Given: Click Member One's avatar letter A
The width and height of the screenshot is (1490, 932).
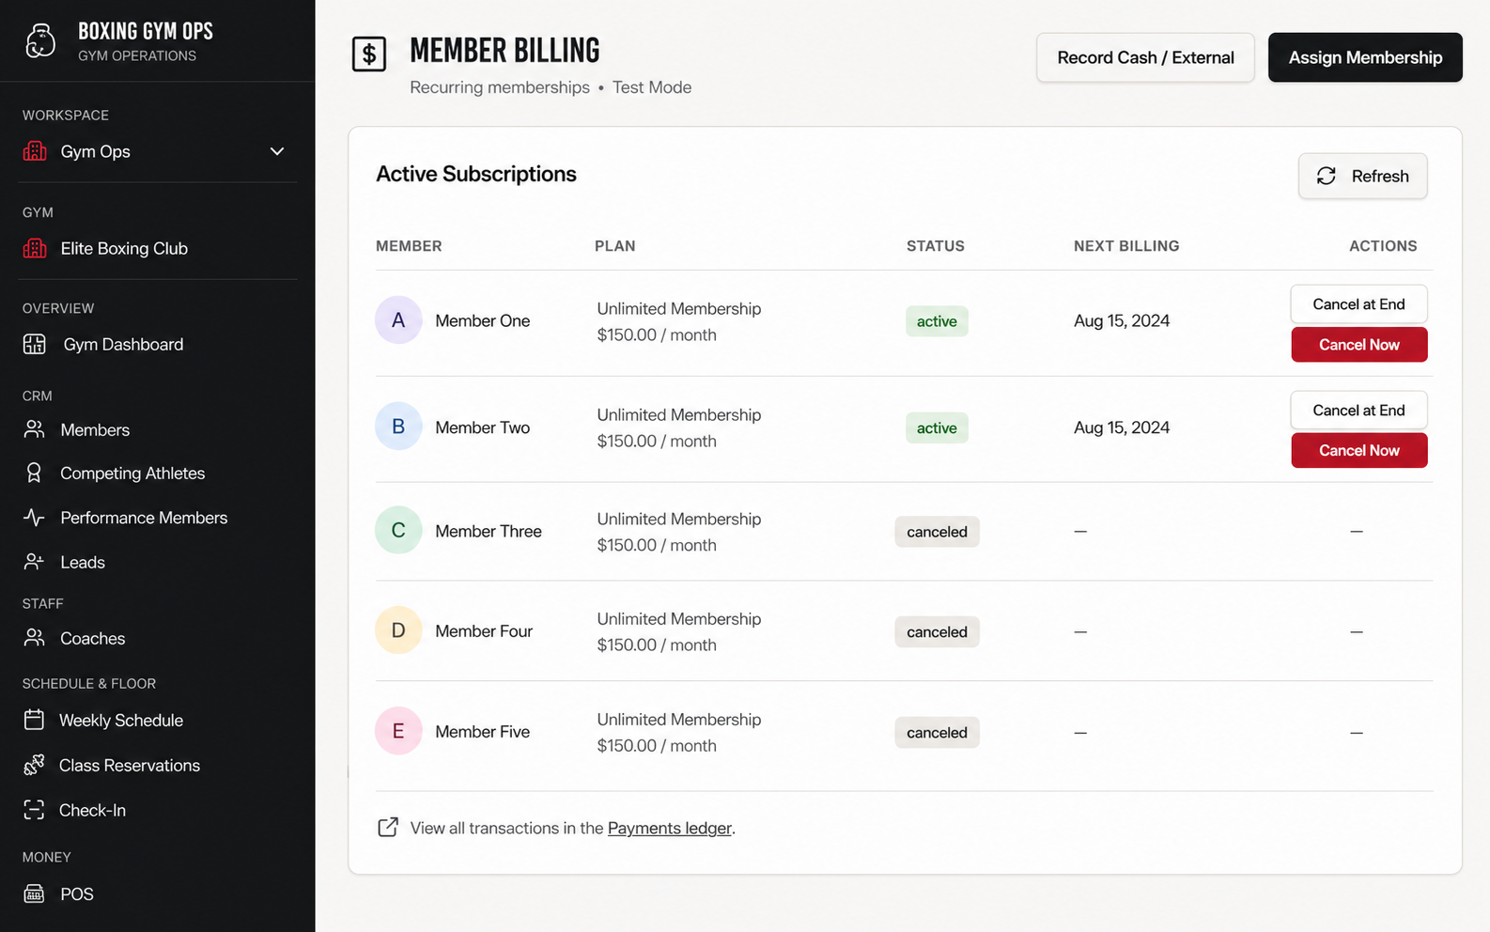Looking at the screenshot, I should (x=398, y=320).
